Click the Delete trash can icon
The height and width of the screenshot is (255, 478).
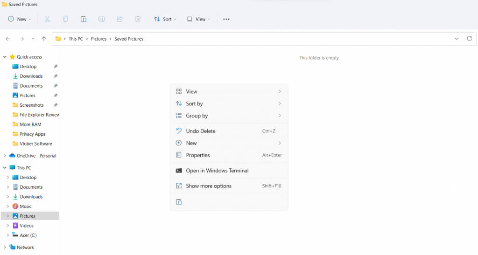coord(138,19)
